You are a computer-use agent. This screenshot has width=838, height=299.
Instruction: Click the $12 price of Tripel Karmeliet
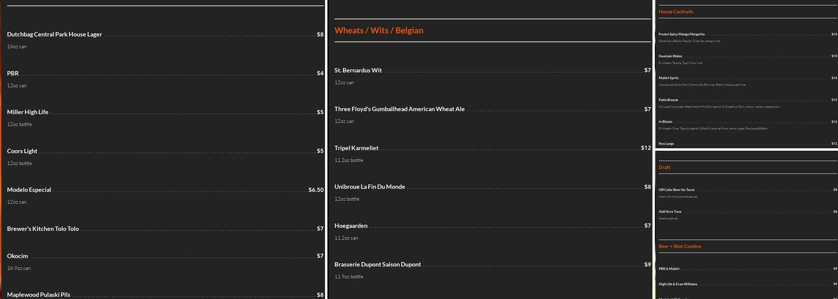coord(646,148)
